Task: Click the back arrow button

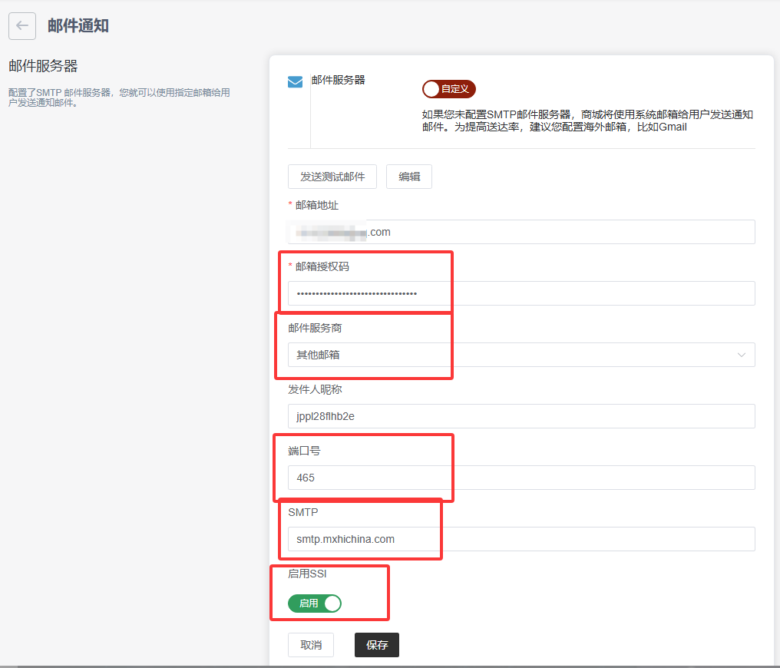Action: click(x=22, y=25)
